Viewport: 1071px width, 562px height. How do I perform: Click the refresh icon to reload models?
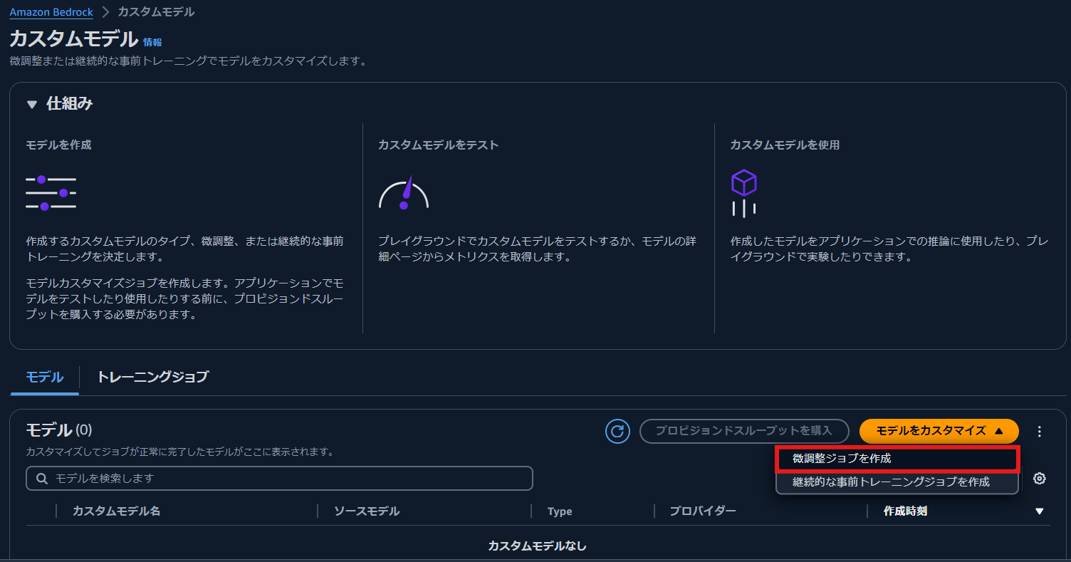(x=617, y=431)
